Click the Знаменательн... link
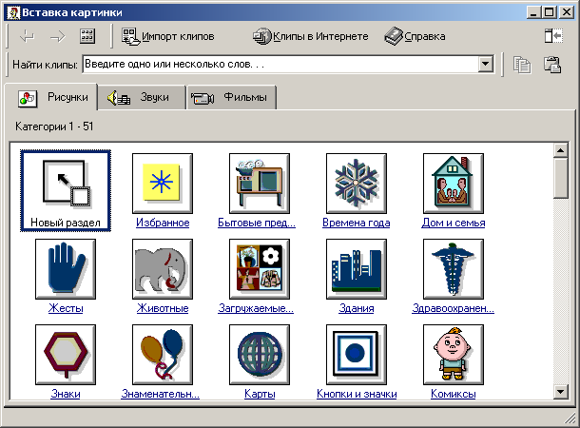 161,394
